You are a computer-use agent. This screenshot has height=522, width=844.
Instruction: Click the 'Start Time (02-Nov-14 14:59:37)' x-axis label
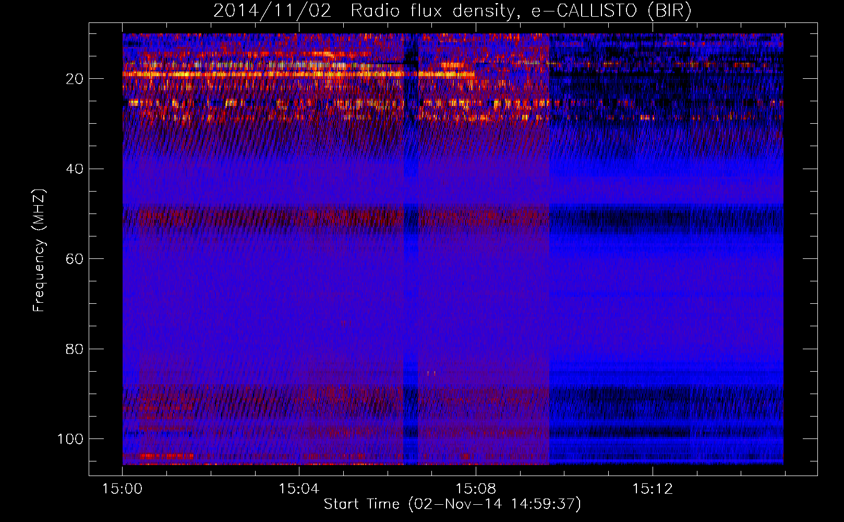(x=452, y=504)
